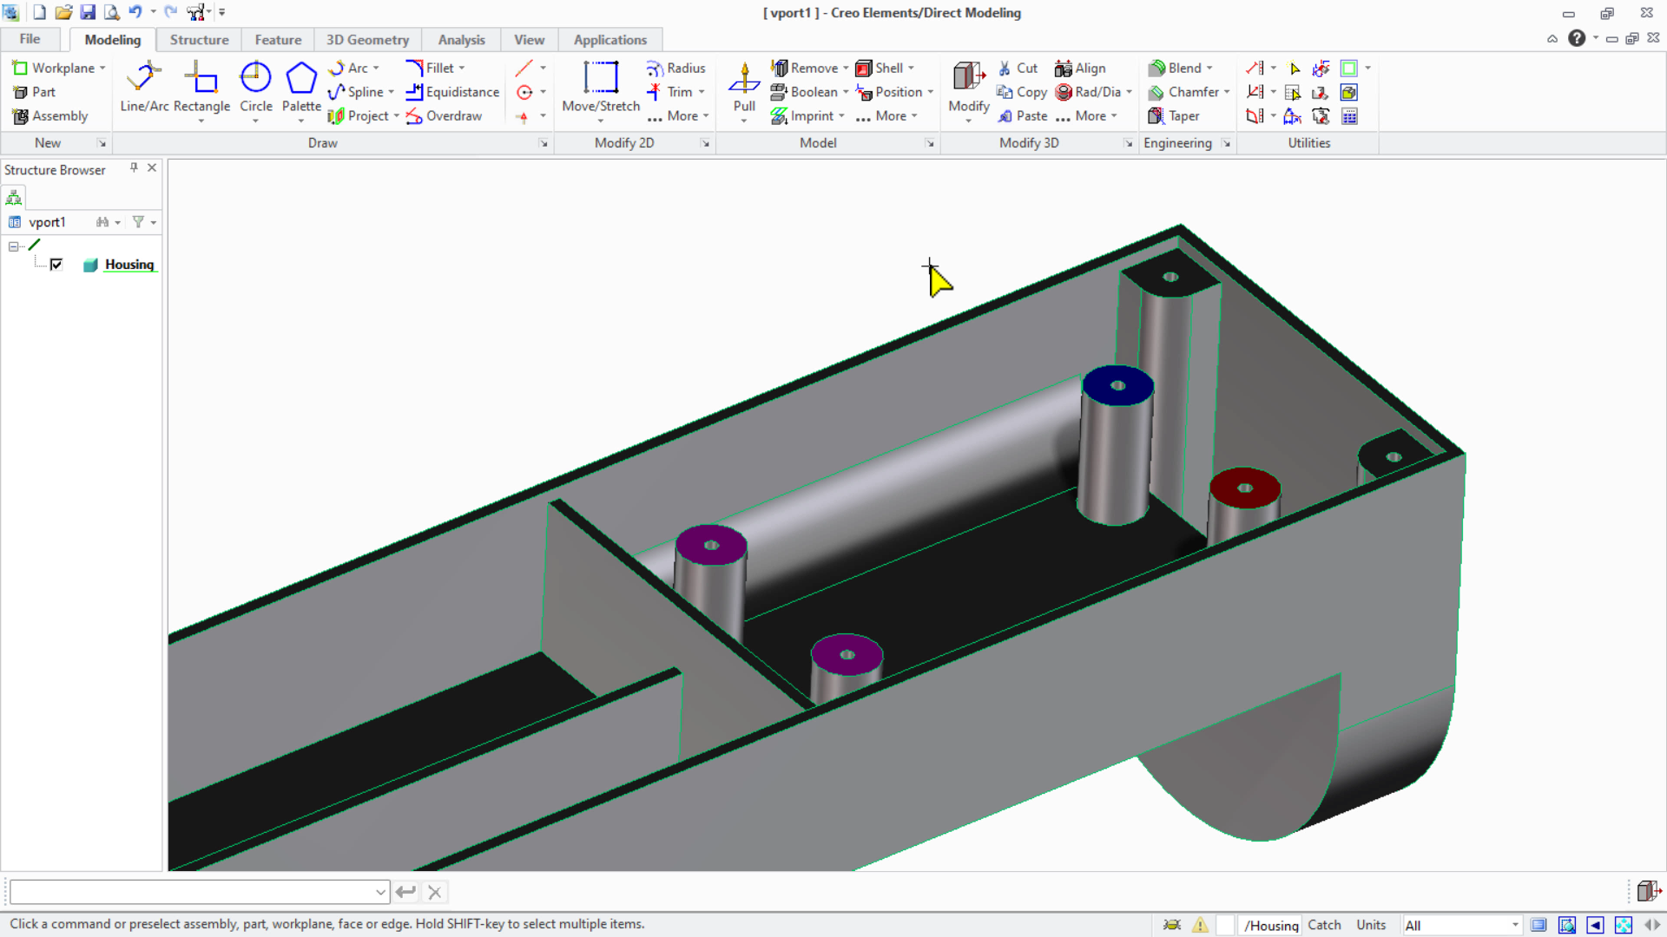Click the yellow 3D box utility icon
The width and height of the screenshot is (1667, 937).
(x=1349, y=92)
